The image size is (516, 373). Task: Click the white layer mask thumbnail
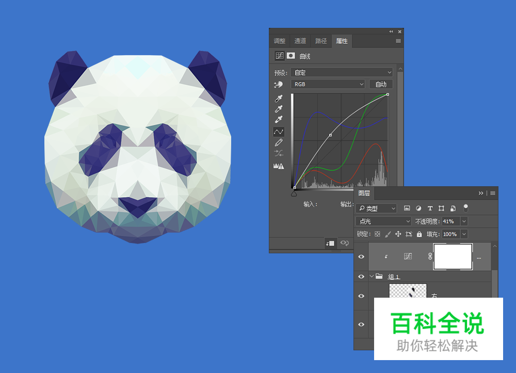pos(453,256)
